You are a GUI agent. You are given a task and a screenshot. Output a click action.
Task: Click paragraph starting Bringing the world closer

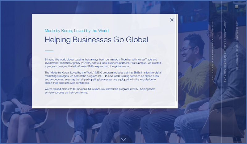[103, 63]
